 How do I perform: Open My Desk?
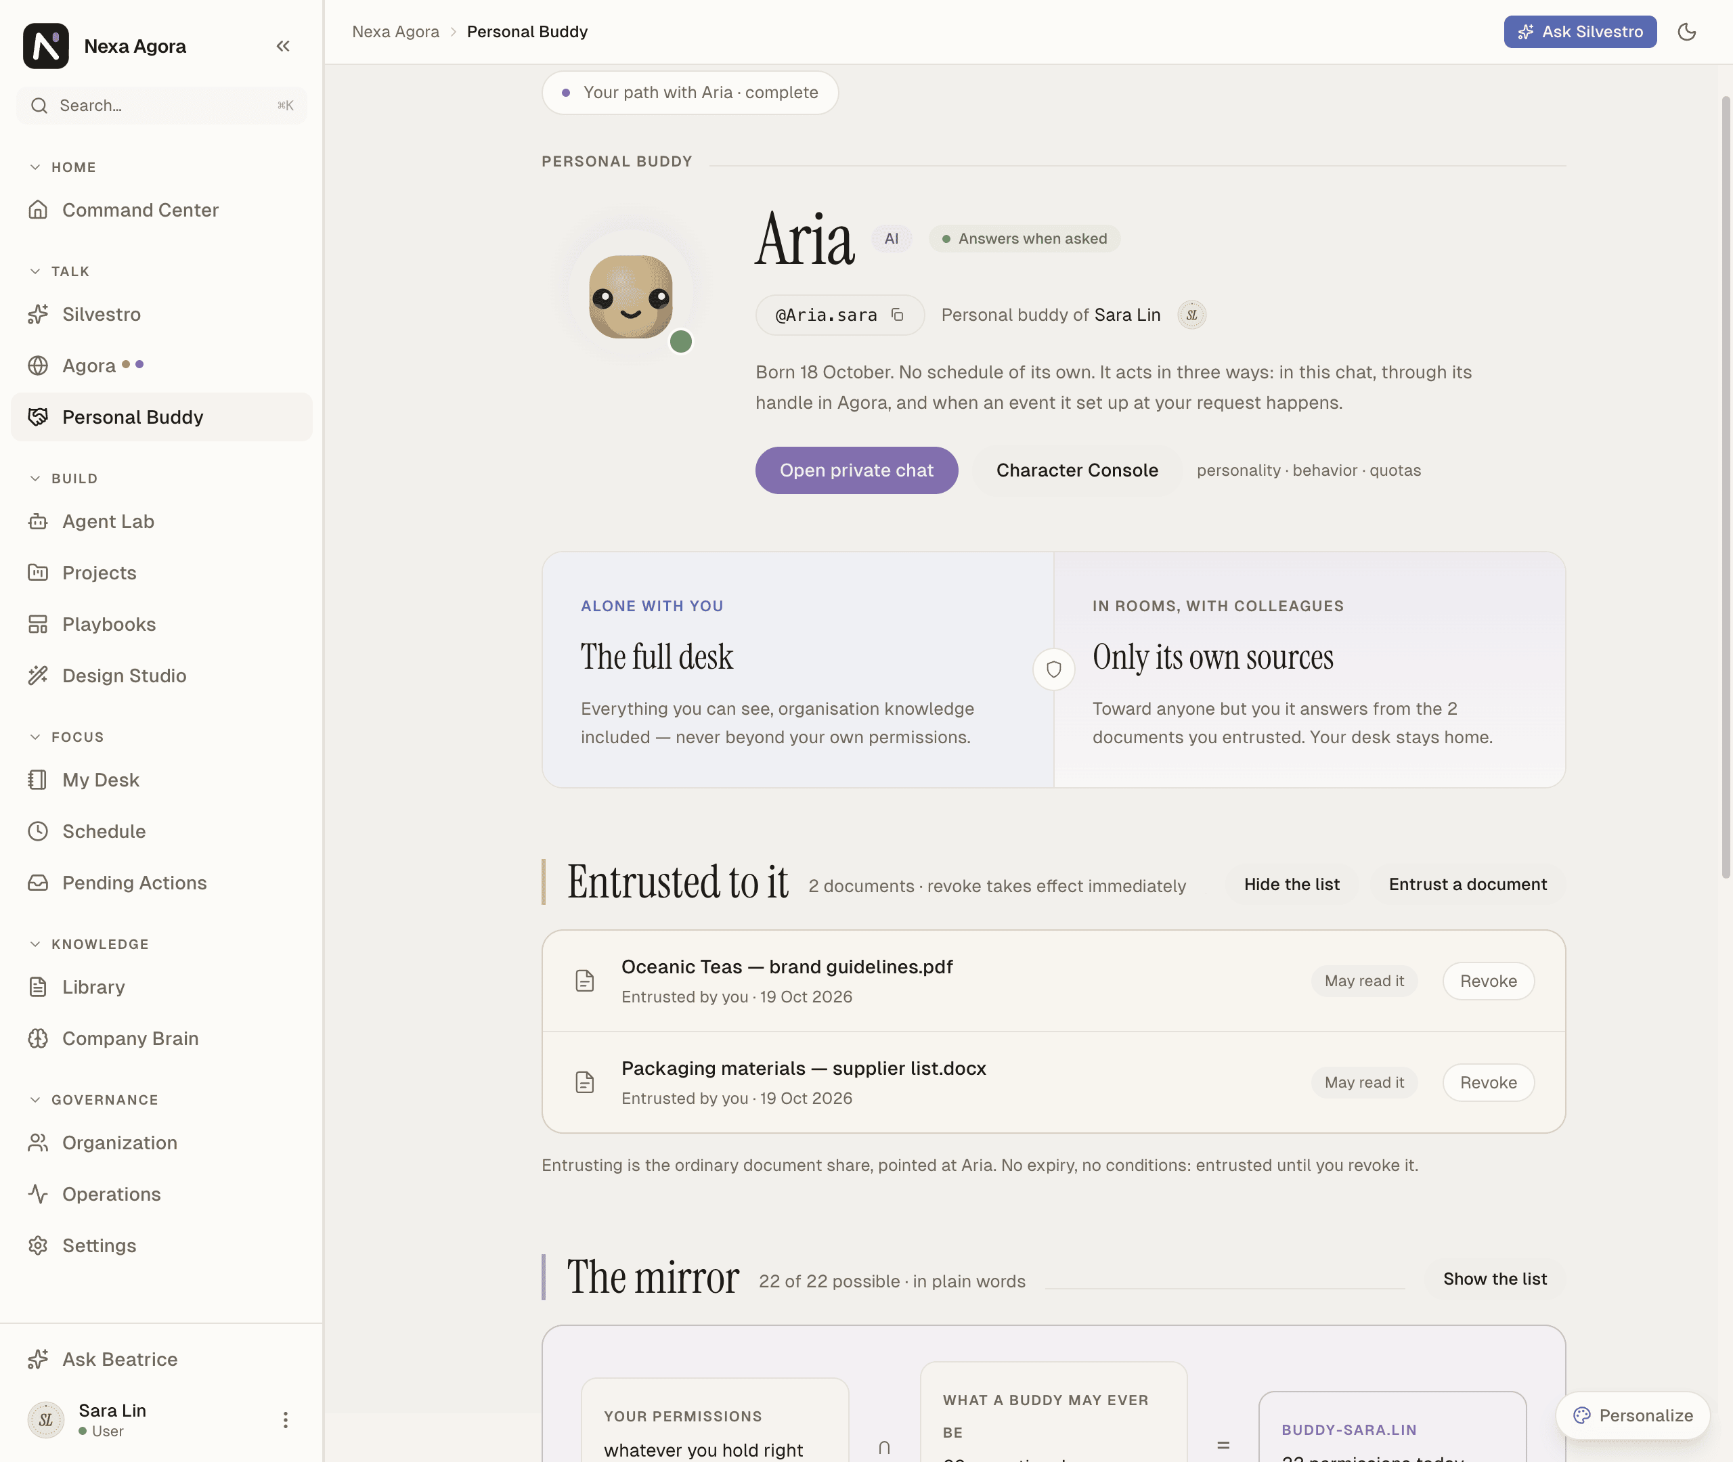point(162,780)
